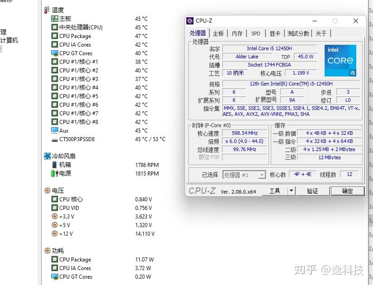Click the 线程数 value 12
This screenshot has height=285, width=373.
pos(349,174)
